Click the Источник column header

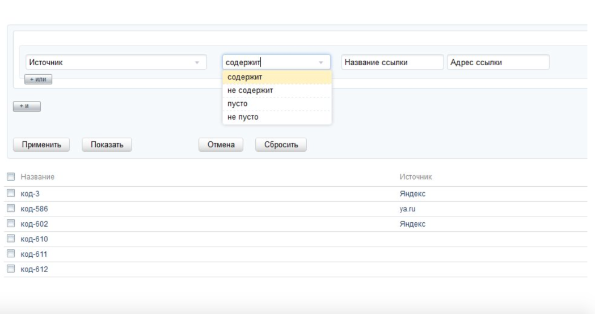coord(416,177)
